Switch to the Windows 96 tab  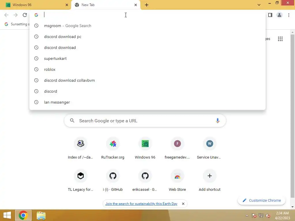click(x=36, y=5)
